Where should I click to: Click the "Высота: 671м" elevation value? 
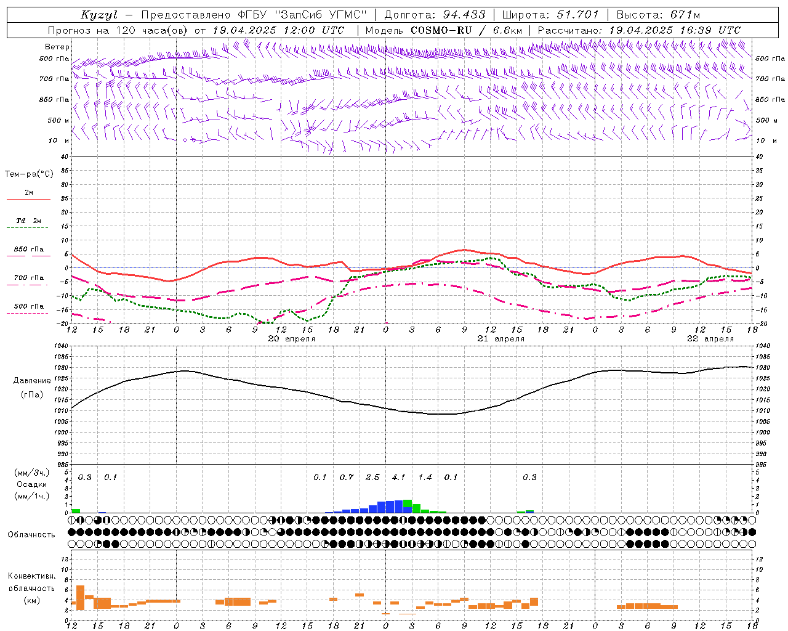[x=658, y=15]
